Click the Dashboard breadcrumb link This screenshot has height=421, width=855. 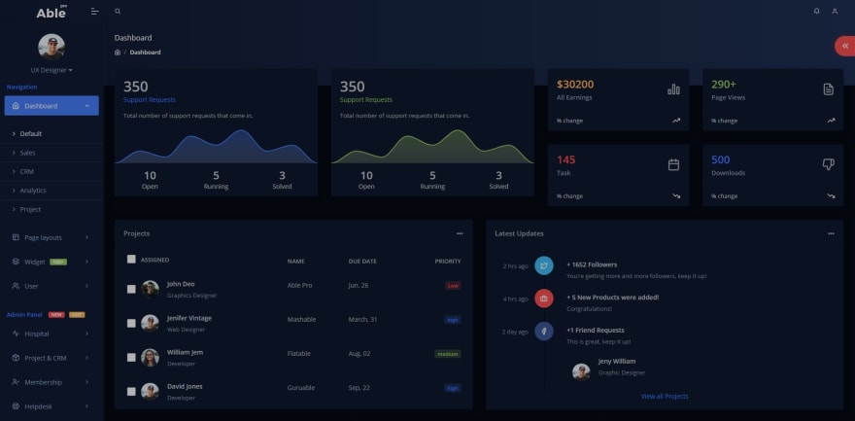pyautogui.click(x=145, y=53)
